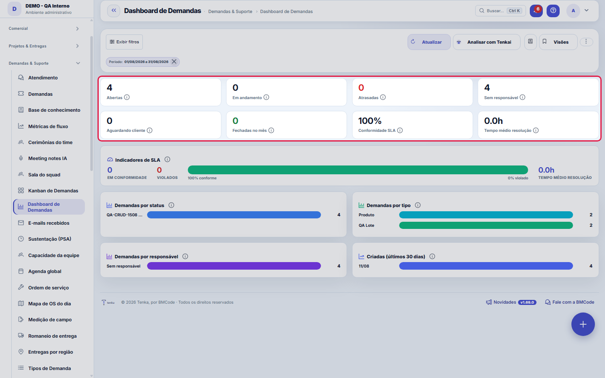Expand Comercial sidebar section
Screen dimensions: 605x378
coord(45,29)
